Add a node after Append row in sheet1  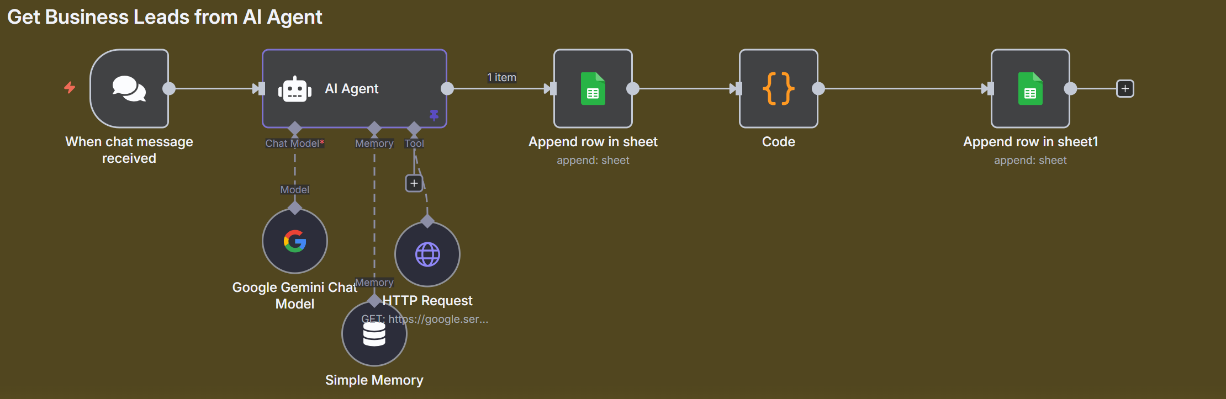coord(1125,88)
